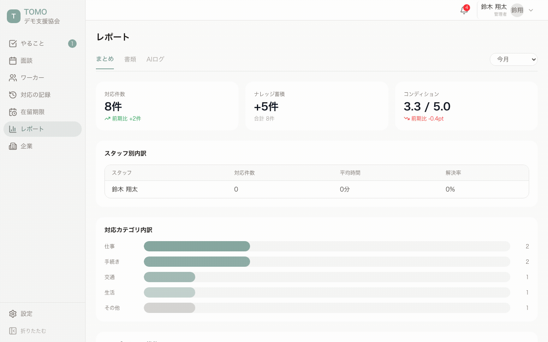Open the やること sidebar icon
Screen dimensions: 548x342
(12, 43)
